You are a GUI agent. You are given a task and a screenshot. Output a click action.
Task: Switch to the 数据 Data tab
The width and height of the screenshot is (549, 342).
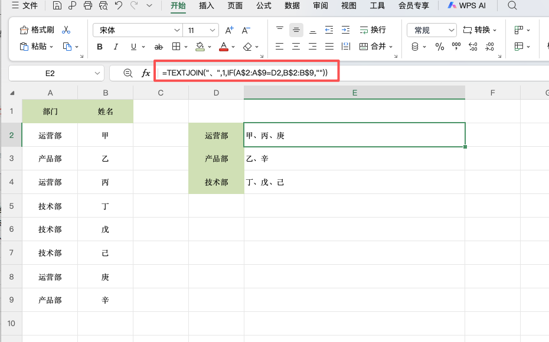(x=292, y=5)
